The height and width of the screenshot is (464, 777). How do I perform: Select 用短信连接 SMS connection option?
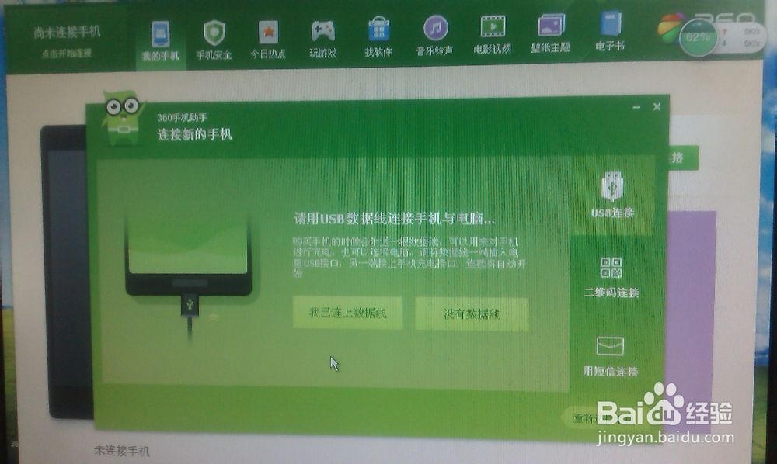click(x=610, y=355)
